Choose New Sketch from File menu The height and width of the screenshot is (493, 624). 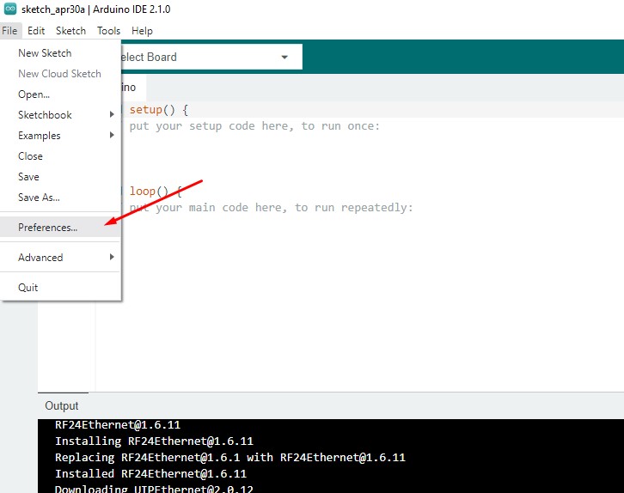(x=60, y=53)
